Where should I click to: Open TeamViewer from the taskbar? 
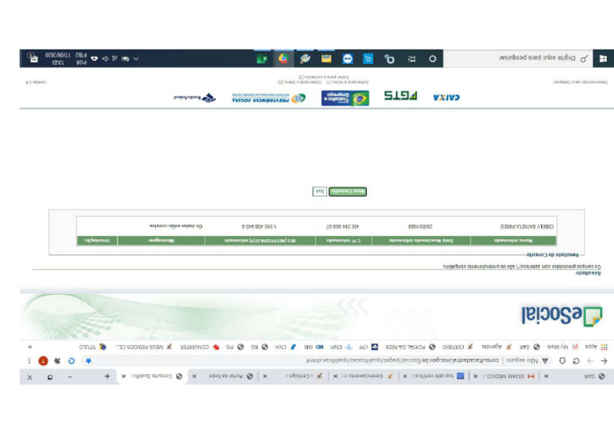point(347,58)
